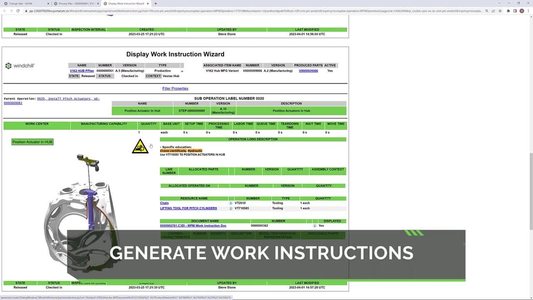Click the 'Display Work Instruction Wizard' heading
Viewport: 533px width, 300px height.
[175, 54]
